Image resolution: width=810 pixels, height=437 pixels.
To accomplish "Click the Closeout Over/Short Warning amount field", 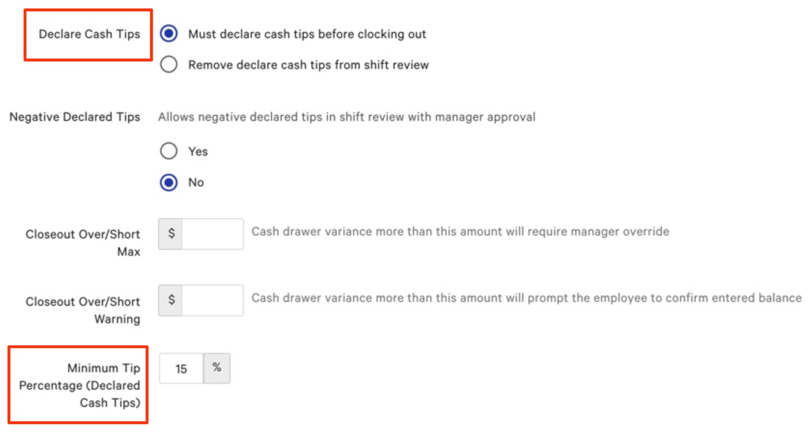I will click(212, 301).
